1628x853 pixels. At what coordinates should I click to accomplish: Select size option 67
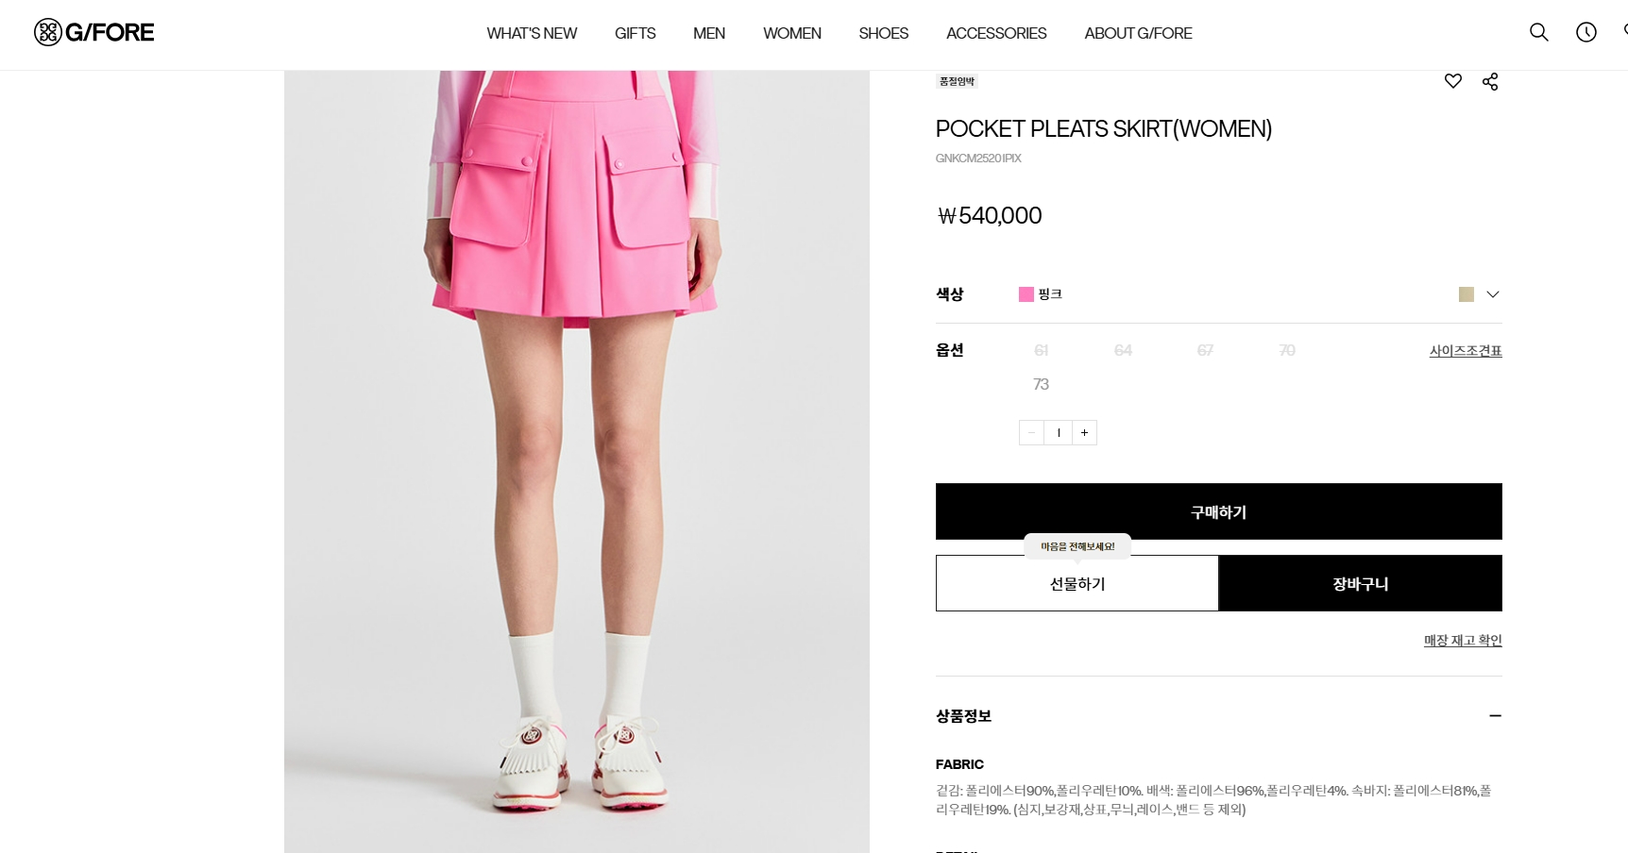pyautogui.click(x=1204, y=350)
